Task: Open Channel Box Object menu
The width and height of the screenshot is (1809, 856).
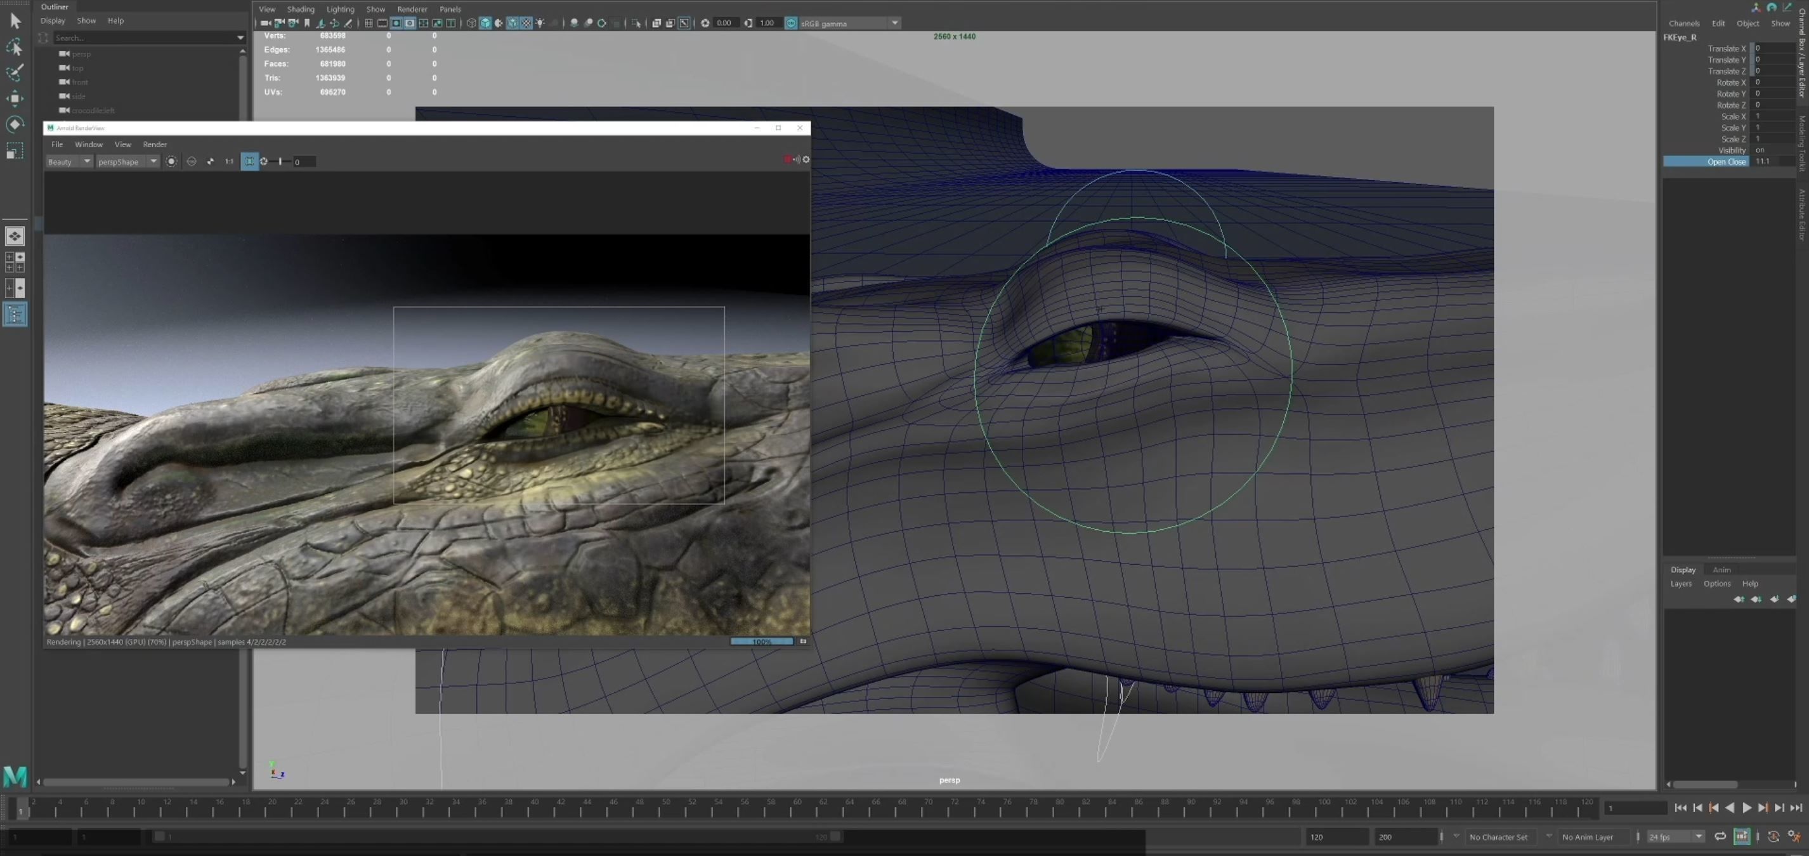Action: click(x=1748, y=23)
